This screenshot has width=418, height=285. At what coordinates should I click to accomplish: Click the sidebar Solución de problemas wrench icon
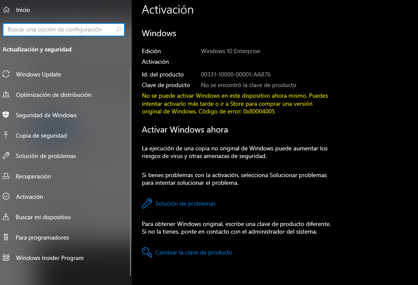pyautogui.click(x=6, y=156)
